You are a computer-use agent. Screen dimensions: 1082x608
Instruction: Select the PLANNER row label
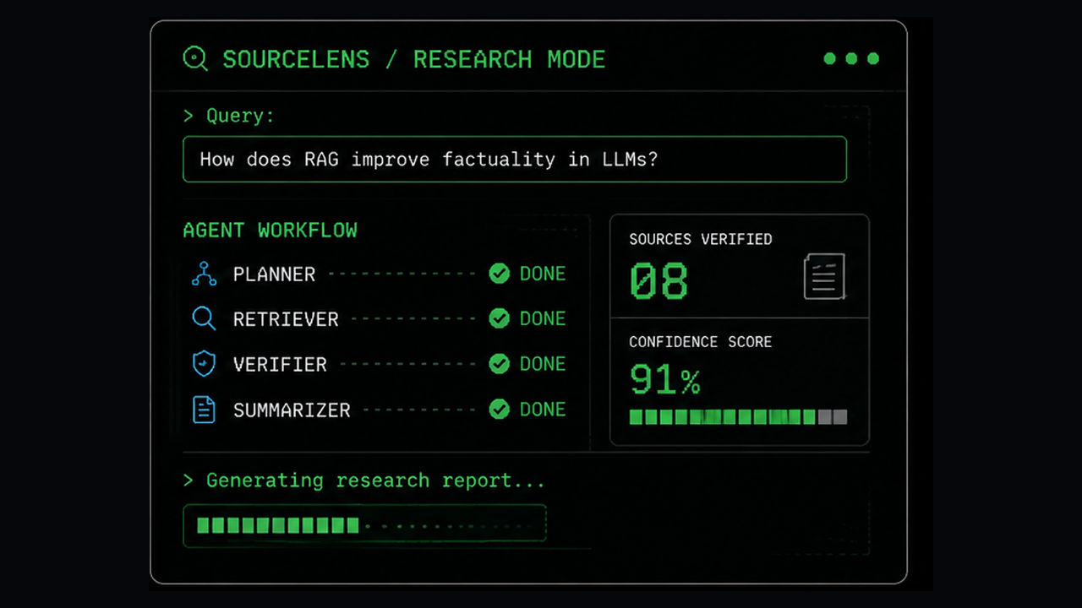coord(274,274)
